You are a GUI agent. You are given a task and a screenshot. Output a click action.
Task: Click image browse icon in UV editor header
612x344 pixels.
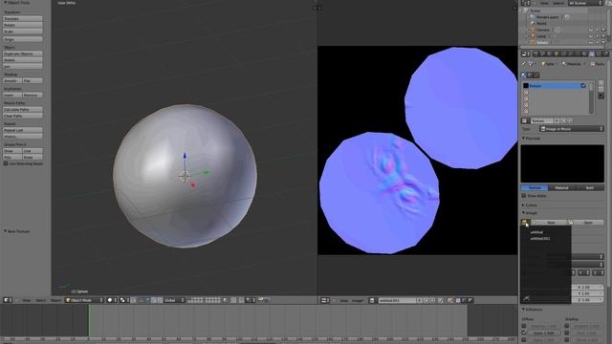coord(372,300)
